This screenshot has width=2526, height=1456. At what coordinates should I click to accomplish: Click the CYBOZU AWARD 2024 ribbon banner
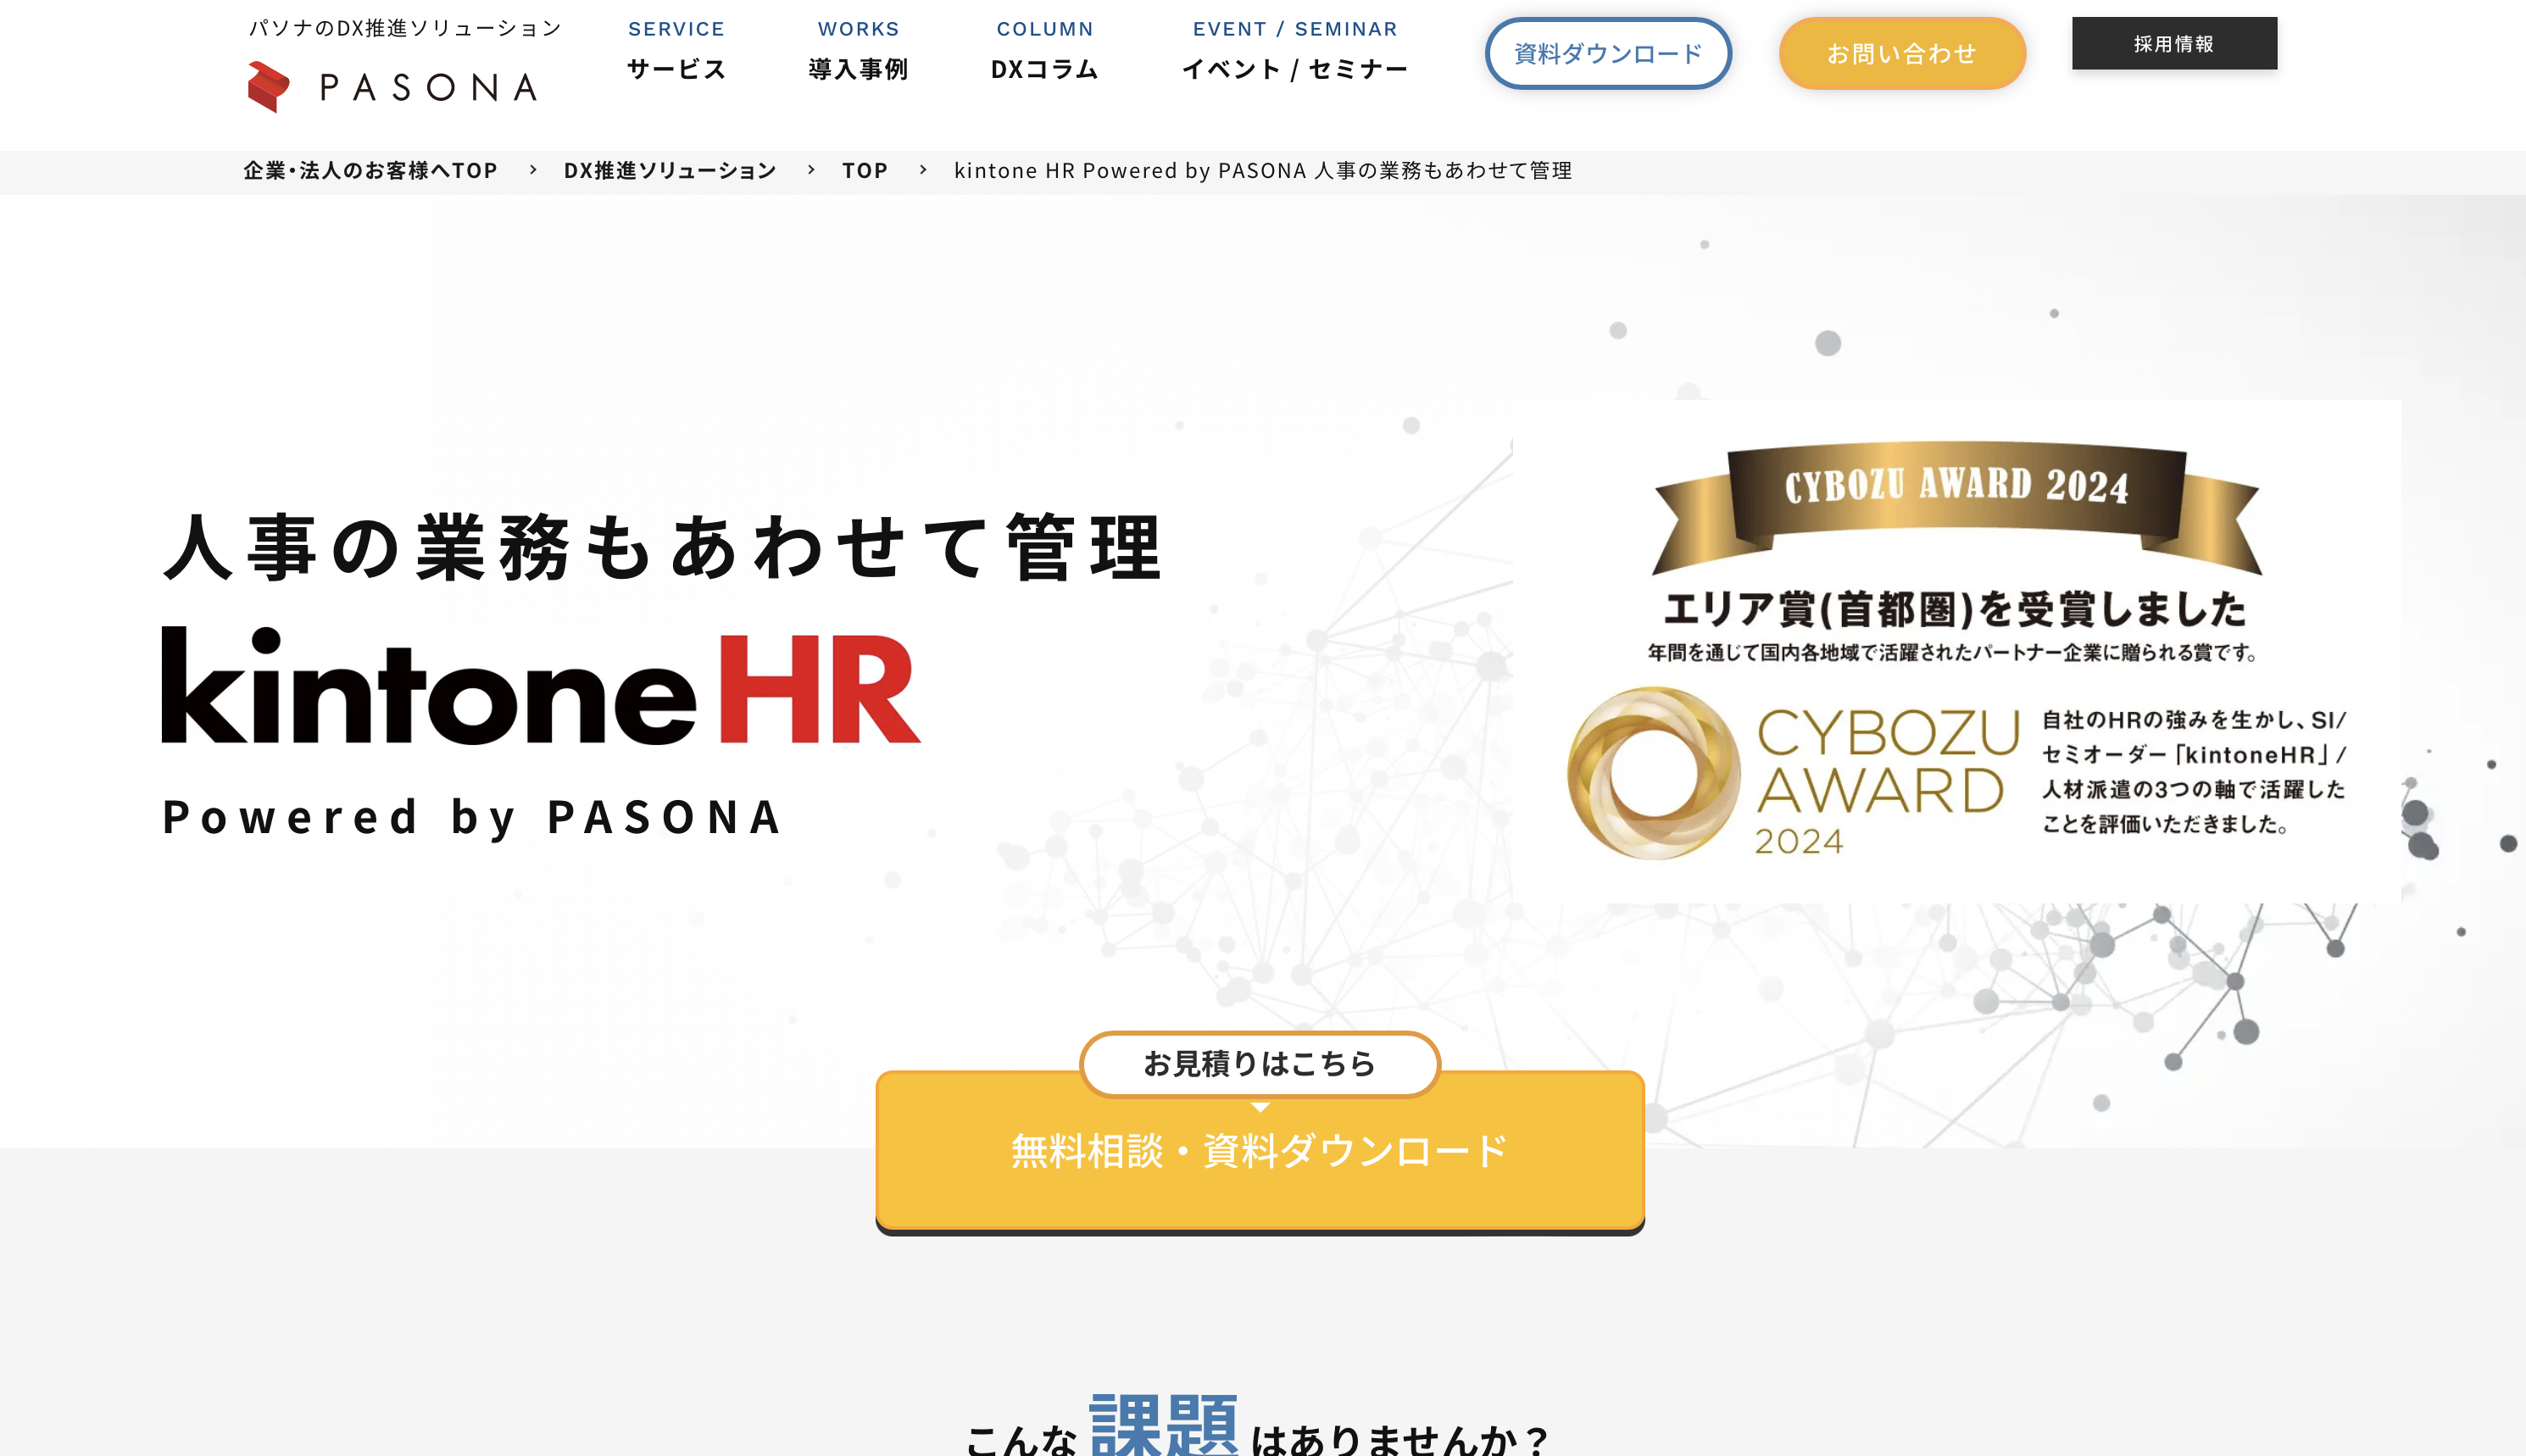pyautogui.click(x=1956, y=506)
